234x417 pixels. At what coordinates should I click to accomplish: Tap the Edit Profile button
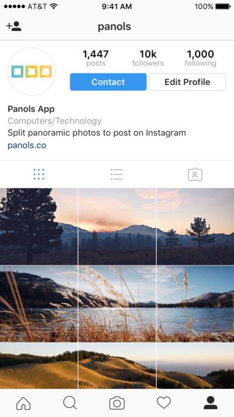click(x=187, y=82)
